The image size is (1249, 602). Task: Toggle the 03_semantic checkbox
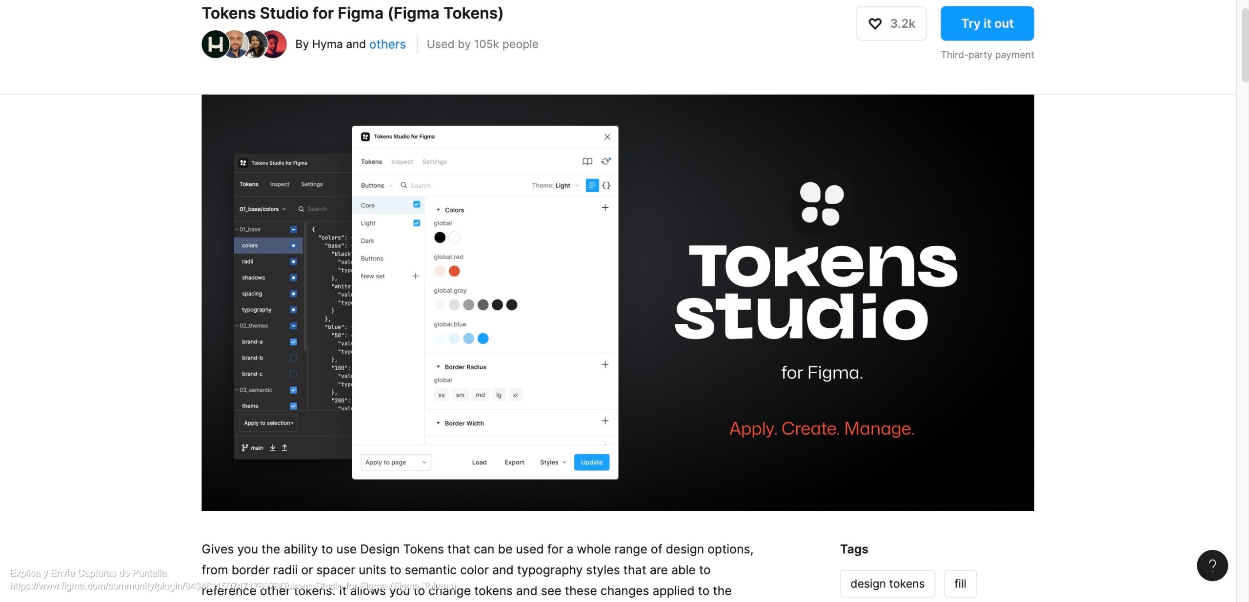(x=293, y=390)
